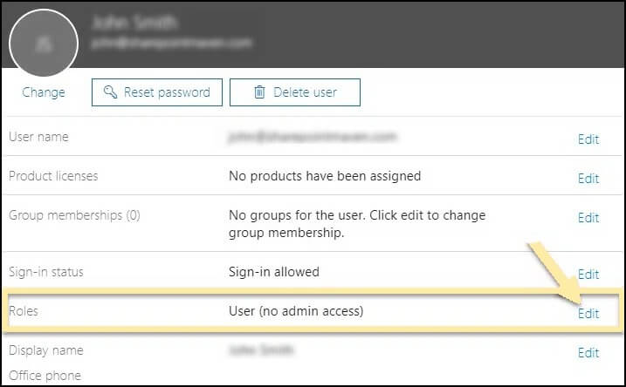Click the blurred user name in header
Image resolution: width=626 pixels, height=387 pixels.
(134, 23)
